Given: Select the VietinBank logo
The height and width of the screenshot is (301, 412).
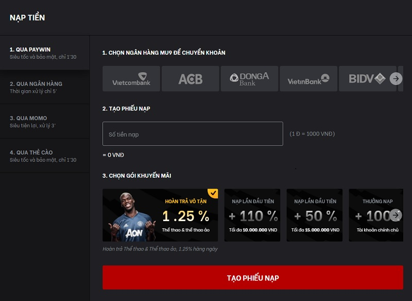Looking at the screenshot, I should (308, 79).
